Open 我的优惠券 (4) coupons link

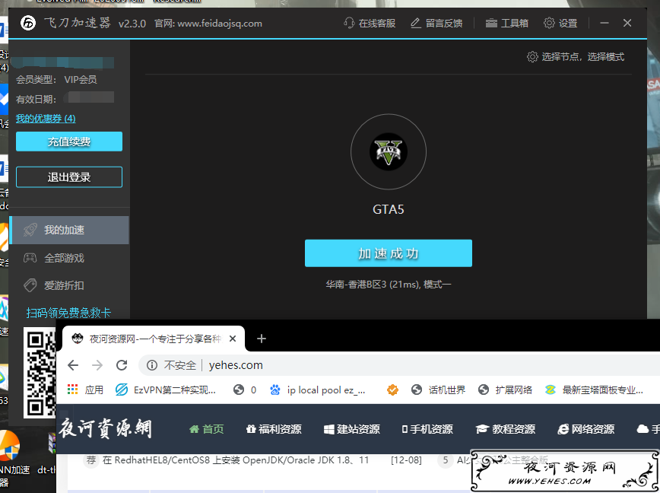point(46,119)
